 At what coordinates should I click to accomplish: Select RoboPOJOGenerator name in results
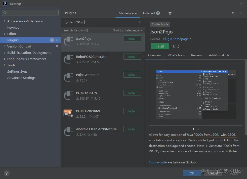(92, 57)
